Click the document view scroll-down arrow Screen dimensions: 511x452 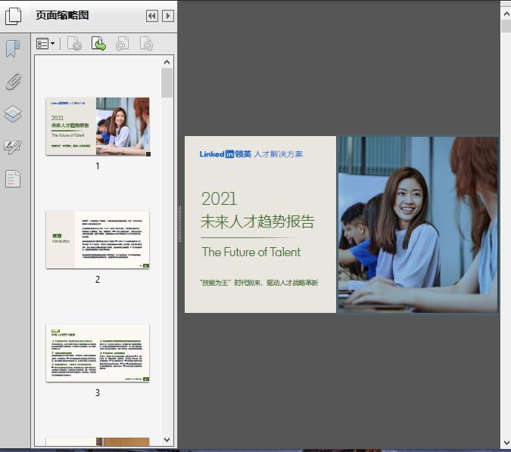point(506,443)
